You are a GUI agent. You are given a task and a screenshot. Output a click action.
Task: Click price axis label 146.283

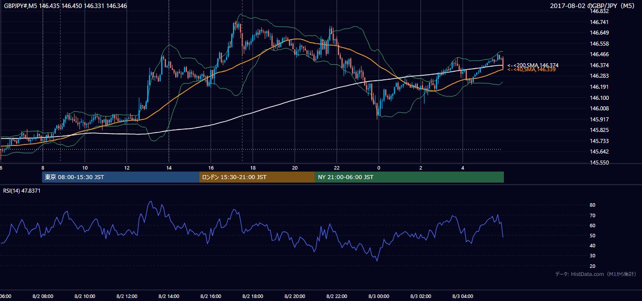[599, 76]
